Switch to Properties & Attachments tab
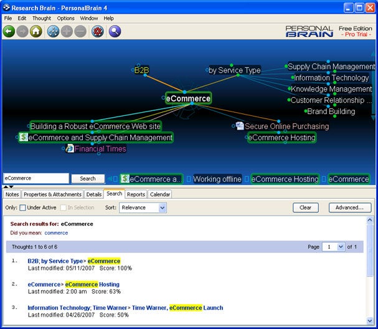 pos(52,194)
